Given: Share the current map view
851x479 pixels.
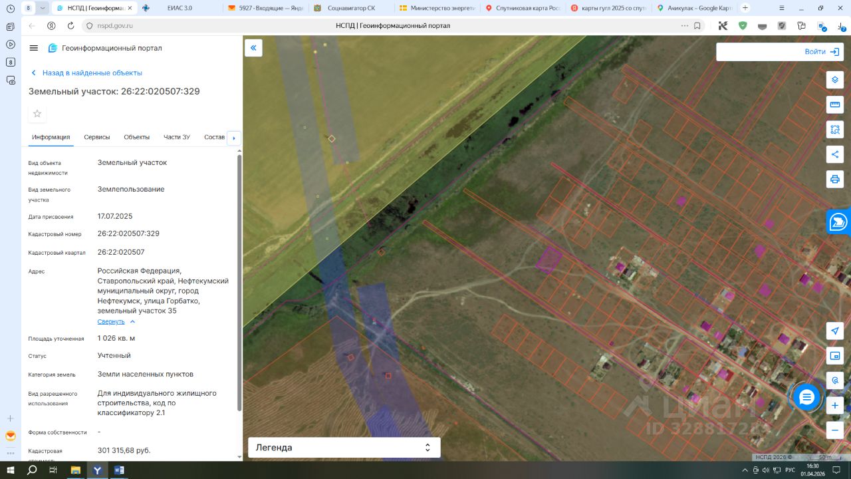Looking at the screenshot, I should (x=835, y=154).
